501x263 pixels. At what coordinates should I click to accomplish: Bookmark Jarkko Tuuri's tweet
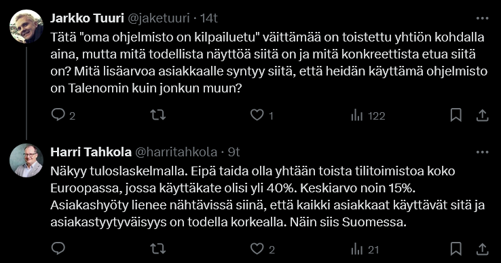coord(456,115)
